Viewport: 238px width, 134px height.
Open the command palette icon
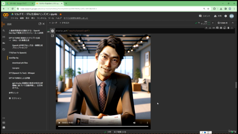click(x=4, y=122)
